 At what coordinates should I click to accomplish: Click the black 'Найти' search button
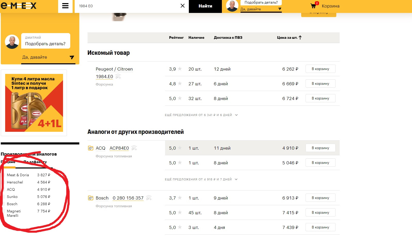[x=205, y=6]
